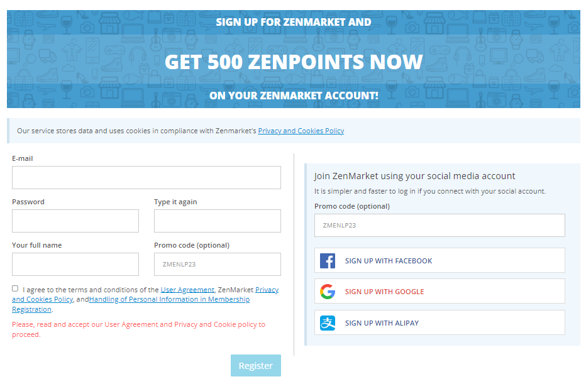Open Privacy and Cookies Policy link in notice bar

tap(301, 131)
